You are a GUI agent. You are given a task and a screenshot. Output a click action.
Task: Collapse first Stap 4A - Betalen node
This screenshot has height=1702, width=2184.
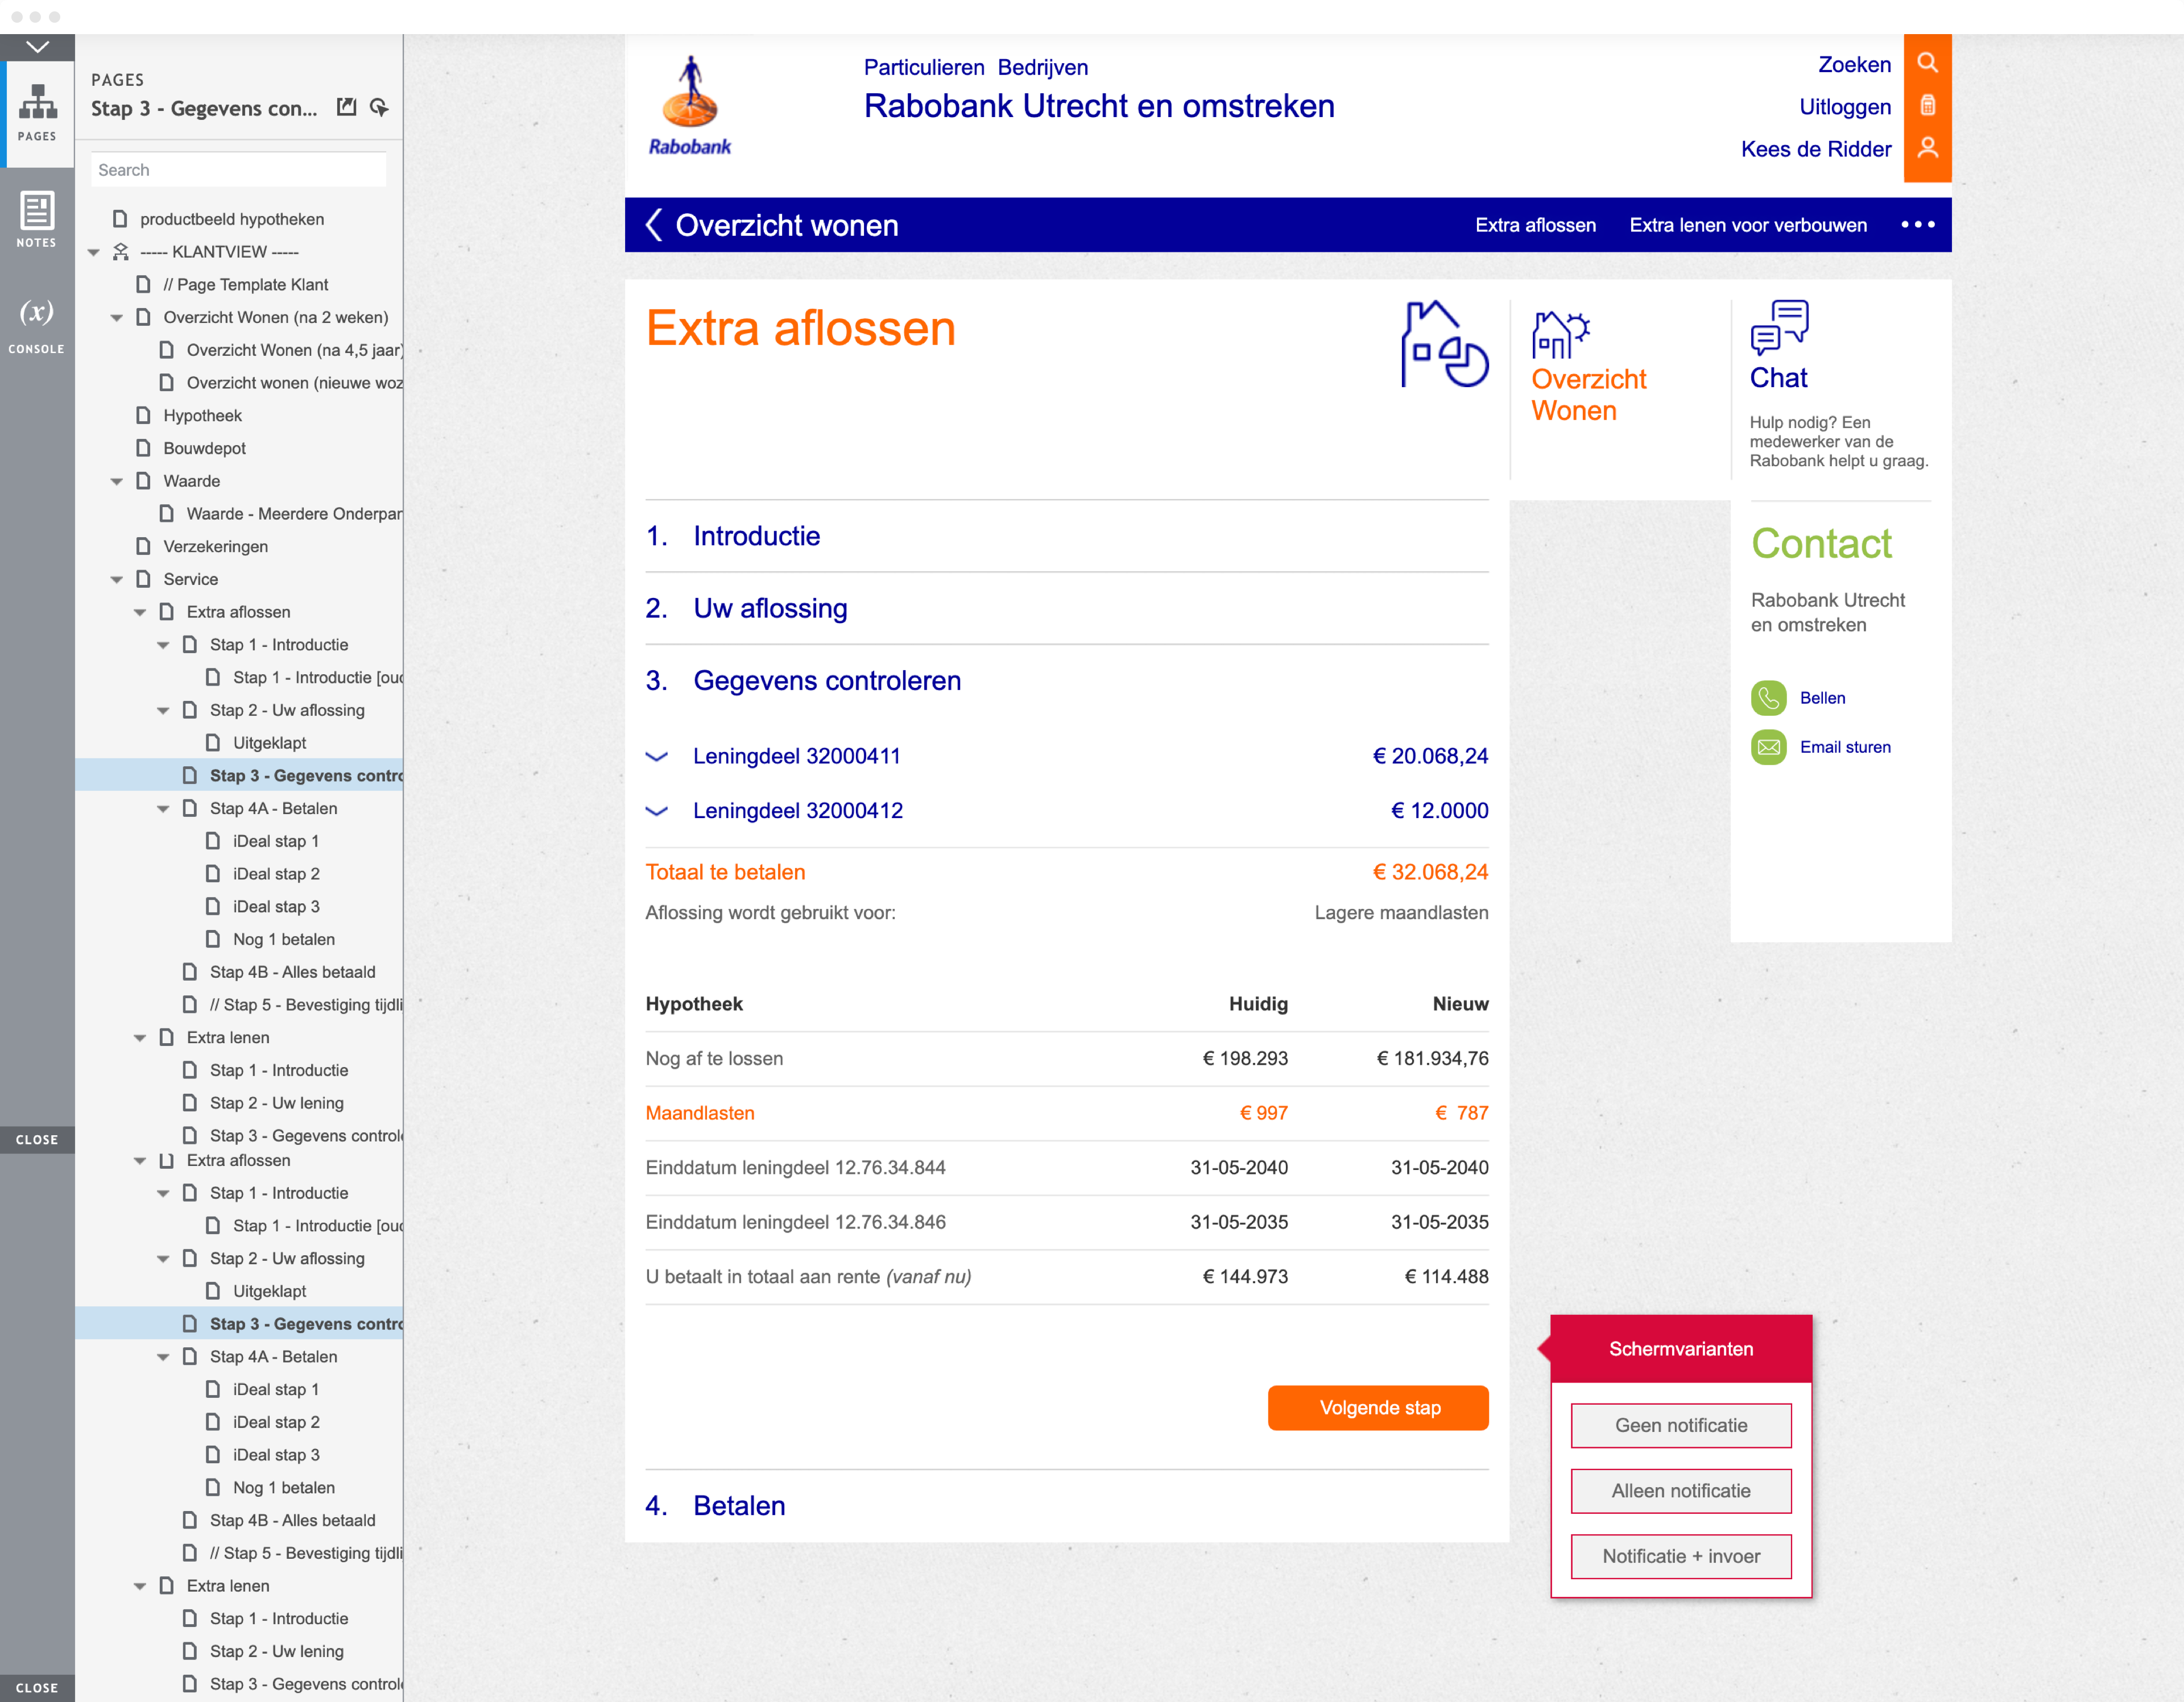click(163, 810)
